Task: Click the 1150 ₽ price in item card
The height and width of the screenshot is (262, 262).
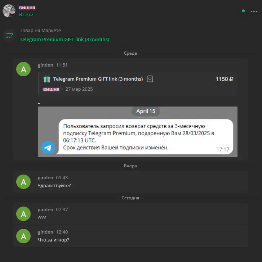Action: [x=225, y=79]
